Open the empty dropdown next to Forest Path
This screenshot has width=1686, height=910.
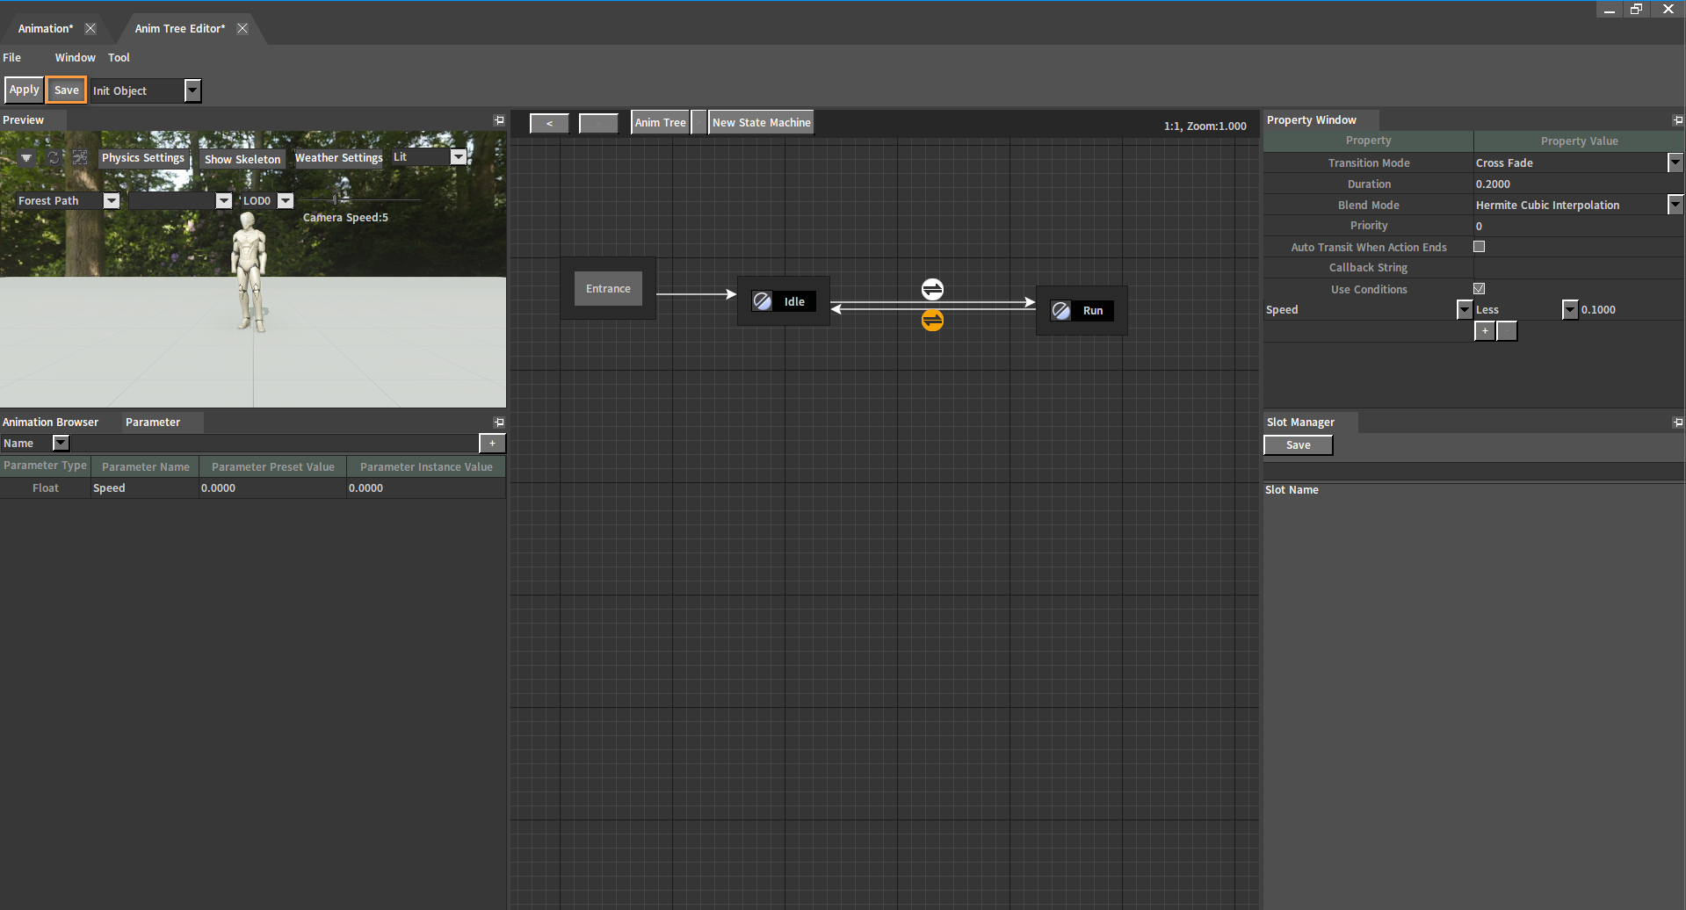point(224,201)
